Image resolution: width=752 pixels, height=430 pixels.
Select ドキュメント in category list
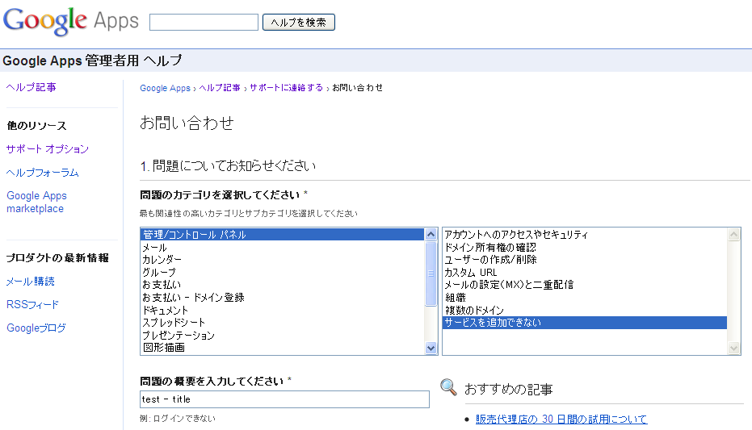[283, 310]
